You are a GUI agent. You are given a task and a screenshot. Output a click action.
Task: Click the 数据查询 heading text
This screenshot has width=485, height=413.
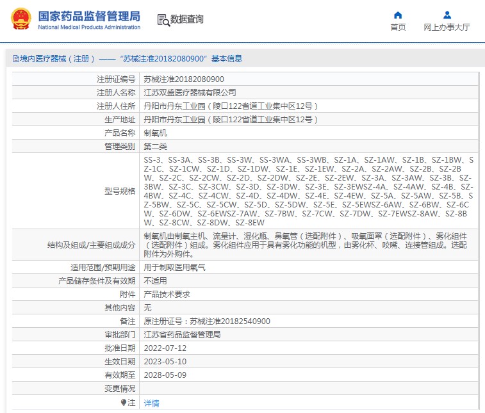coord(187,19)
